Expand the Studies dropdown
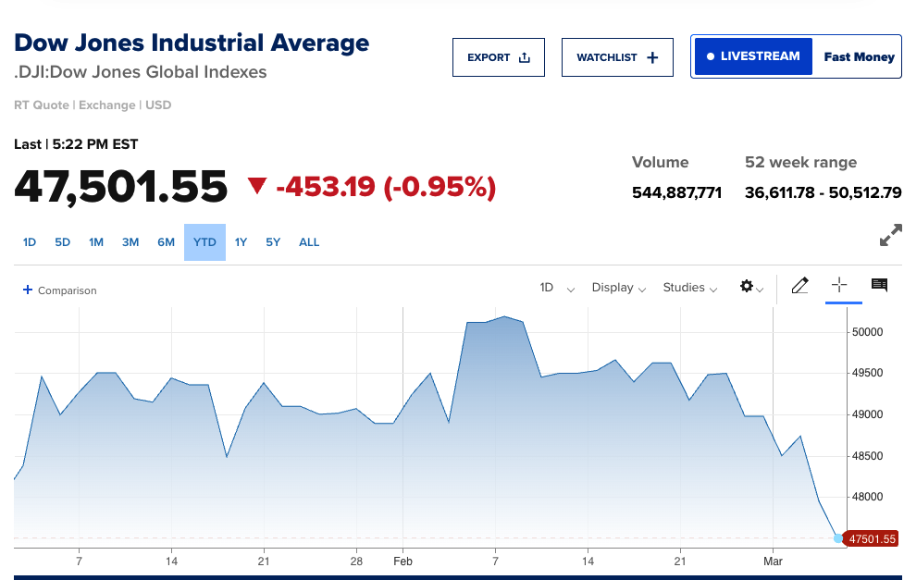Image resolution: width=904 pixels, height=580 pixels. click(690, 288)
